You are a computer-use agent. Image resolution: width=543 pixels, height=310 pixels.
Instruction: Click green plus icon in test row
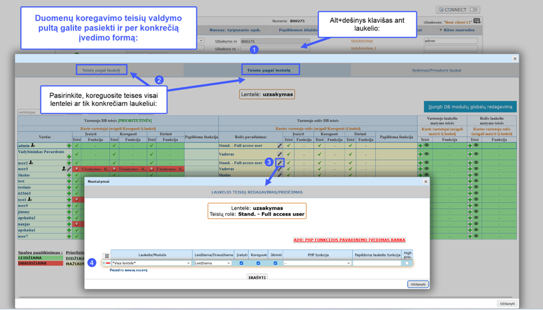pos(69,181)
